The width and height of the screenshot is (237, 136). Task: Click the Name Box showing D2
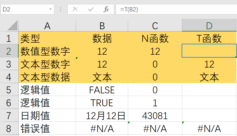(x=28, y=9)
